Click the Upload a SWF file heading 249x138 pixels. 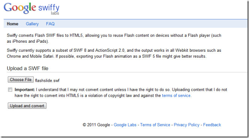pos(27,69)
